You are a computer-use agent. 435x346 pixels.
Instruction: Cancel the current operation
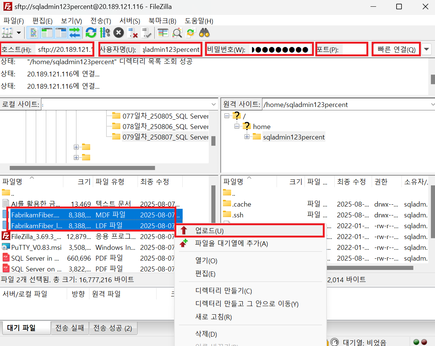119,33
